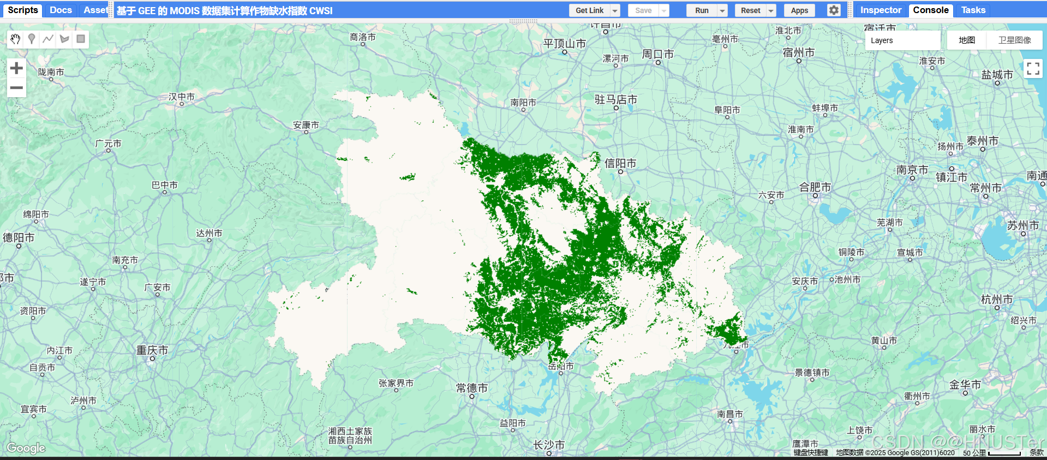Open 键盘快捷键 keyboard shortcuts link
This screenshot has width=1047, height=460.
pyautogui.click(x=811, y=452)
